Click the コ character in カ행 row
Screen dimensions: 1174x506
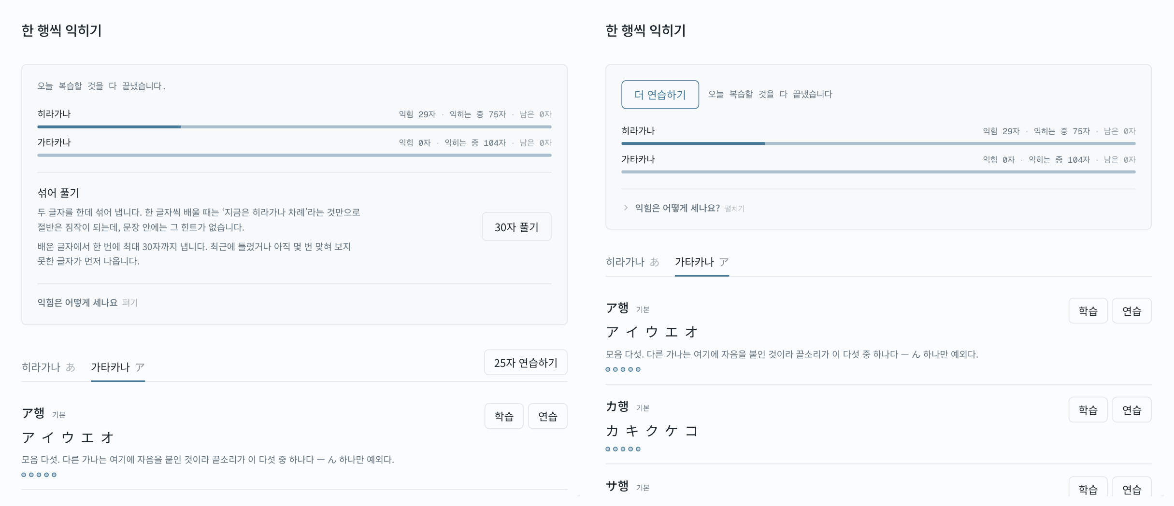coord(691,431)
